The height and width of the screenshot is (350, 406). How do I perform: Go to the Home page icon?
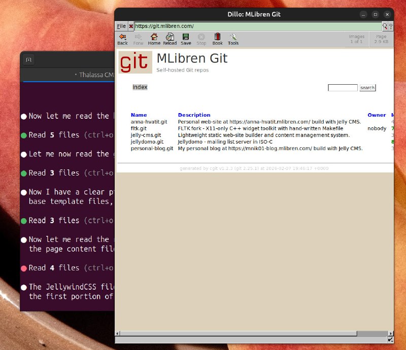[x=154, y=39]
